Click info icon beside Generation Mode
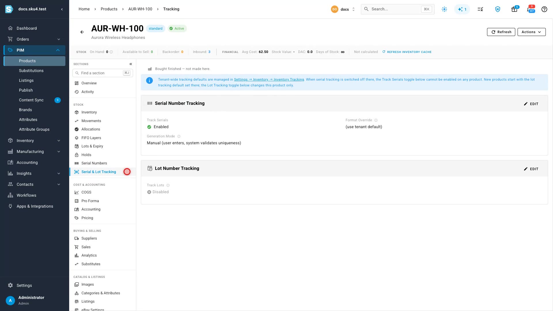This screenshot has height=311, width=553. coord(179,136)
